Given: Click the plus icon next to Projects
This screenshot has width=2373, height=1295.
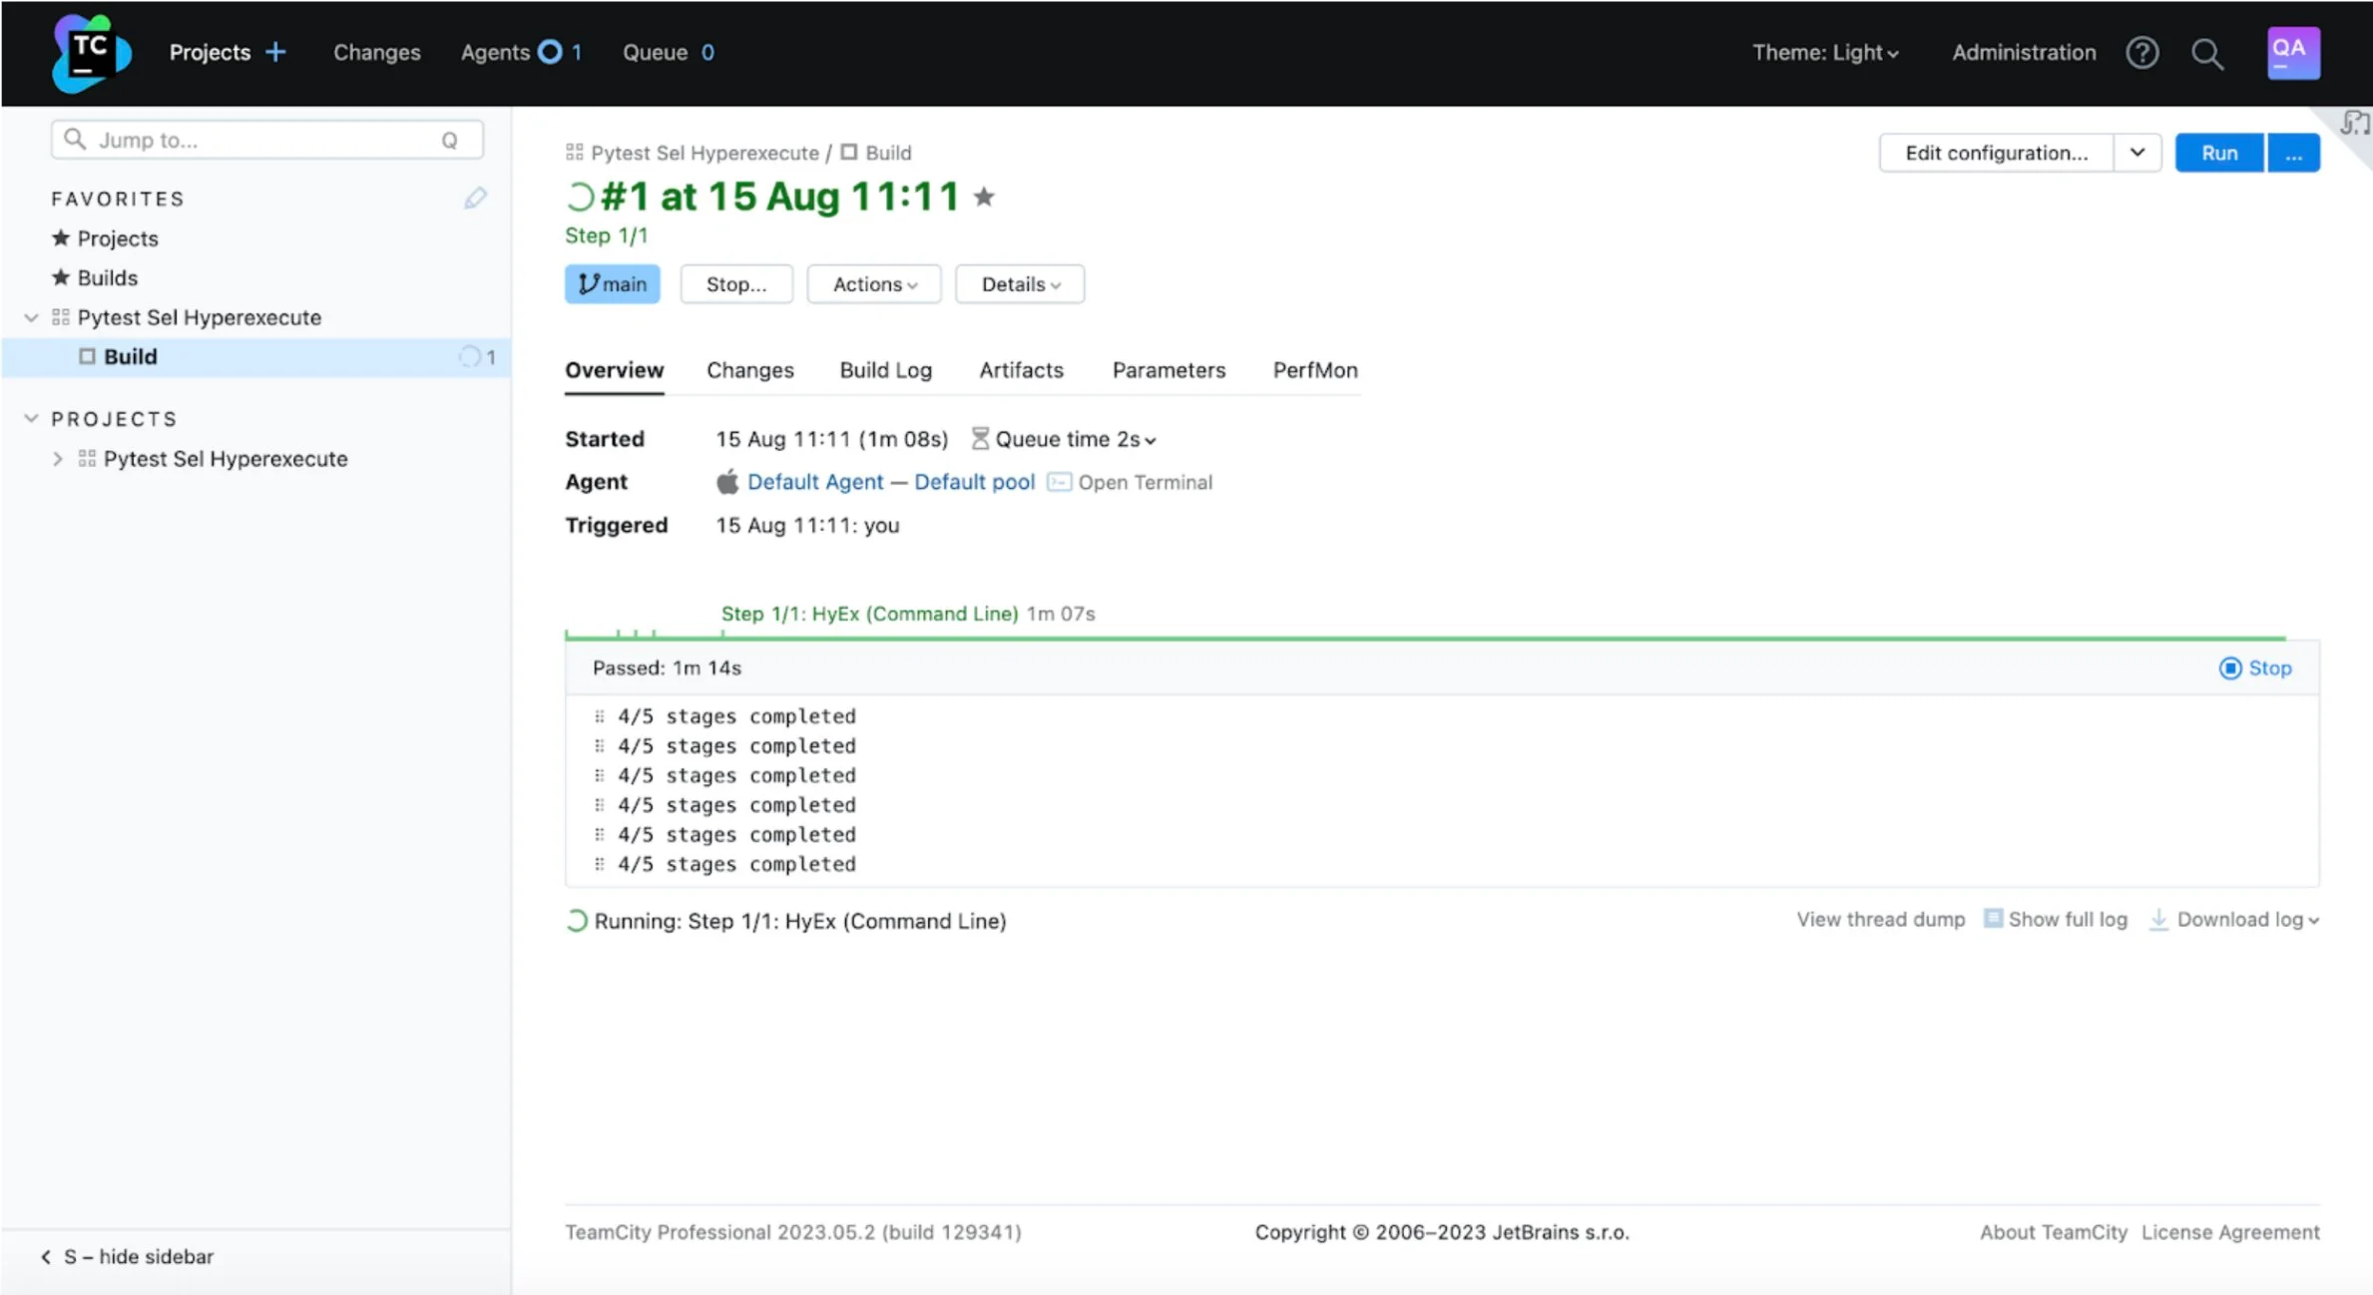Looking at the screenshot, I should [x=276, y=52].
